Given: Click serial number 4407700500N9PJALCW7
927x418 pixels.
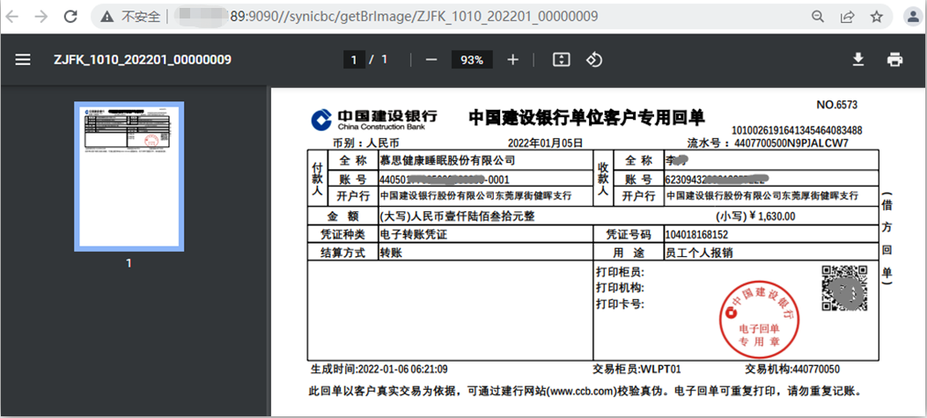Looking at the screenshot, I should click(x=791, y=143).
